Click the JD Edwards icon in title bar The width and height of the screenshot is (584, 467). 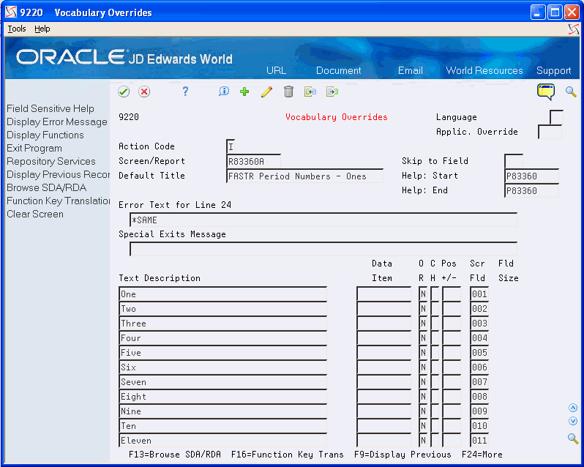point(11,12)
